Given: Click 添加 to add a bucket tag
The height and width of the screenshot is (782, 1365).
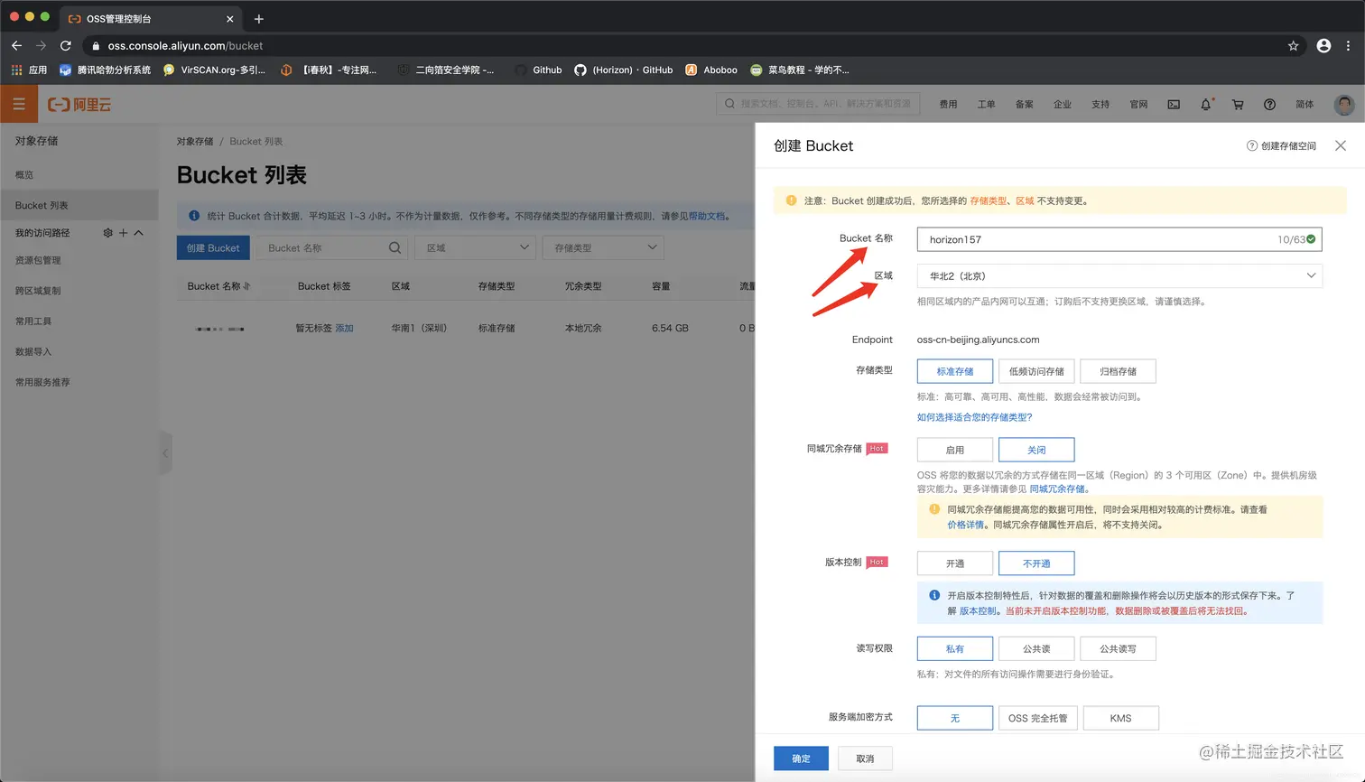Looking at the screenshot, I should tap(344, 328).
